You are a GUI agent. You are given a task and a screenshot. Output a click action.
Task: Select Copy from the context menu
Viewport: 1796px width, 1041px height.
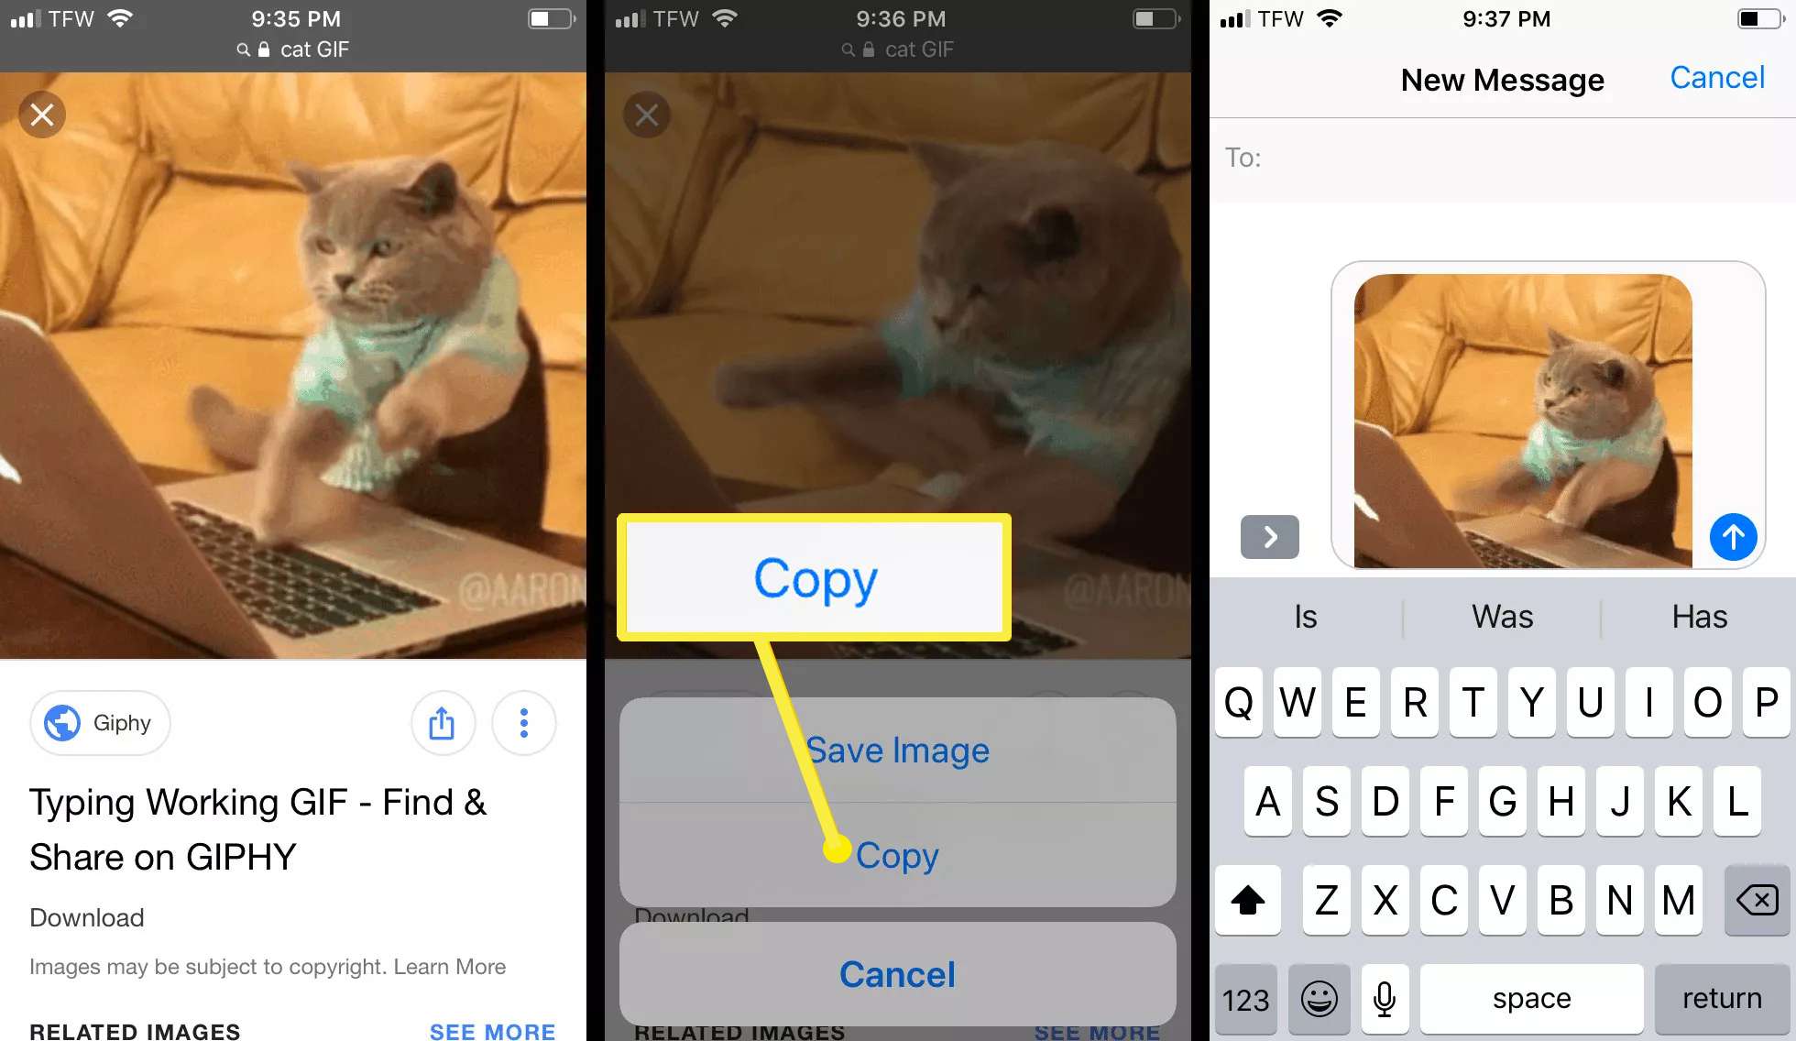(x=897, y=855)
